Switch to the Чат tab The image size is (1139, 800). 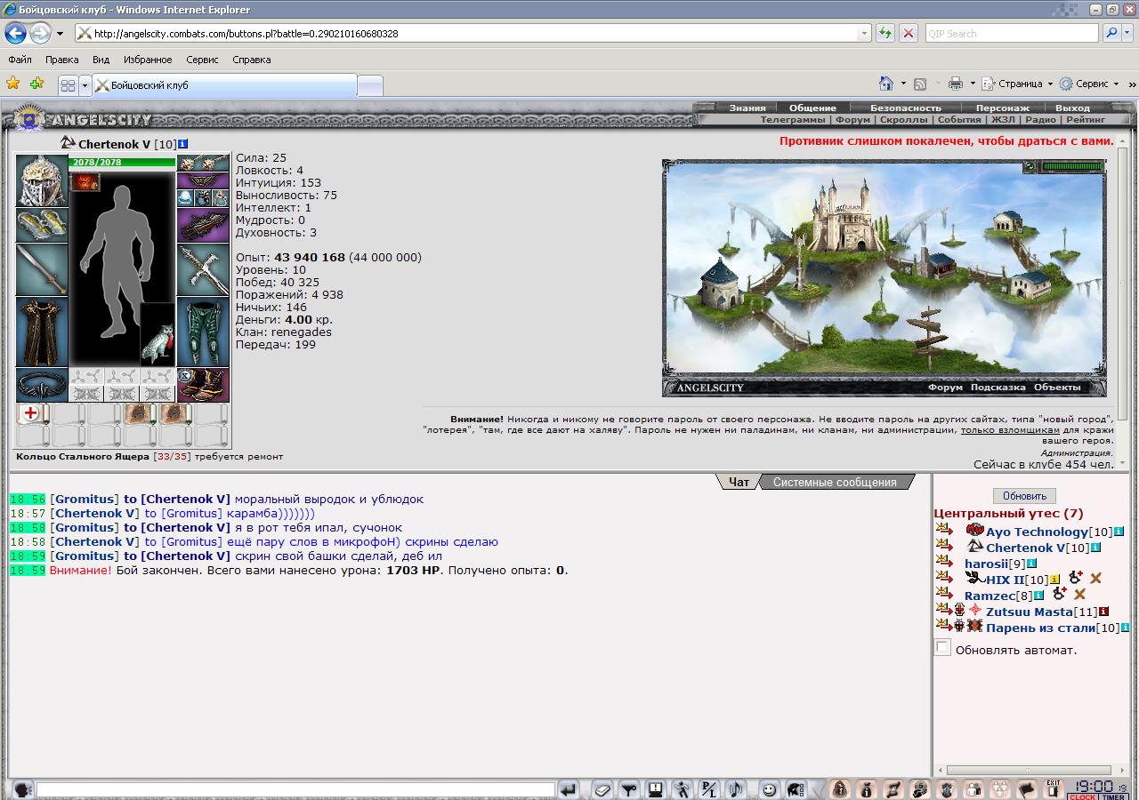coord(739,482)
